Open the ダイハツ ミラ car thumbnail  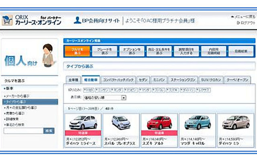pyautogui.click(x=236, y=122)
